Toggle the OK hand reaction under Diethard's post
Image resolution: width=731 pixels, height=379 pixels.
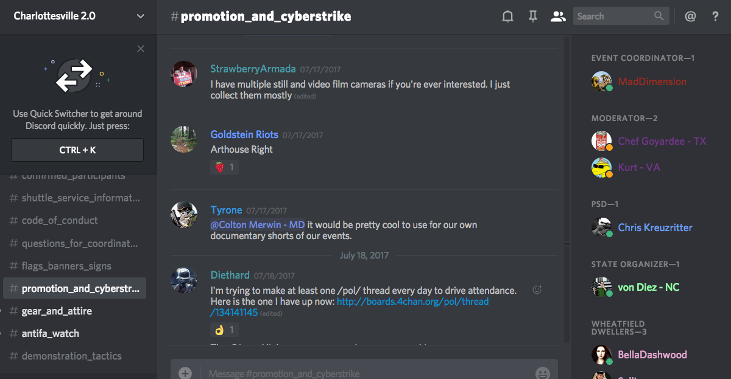pyautogui.click(x=224, y=330)
